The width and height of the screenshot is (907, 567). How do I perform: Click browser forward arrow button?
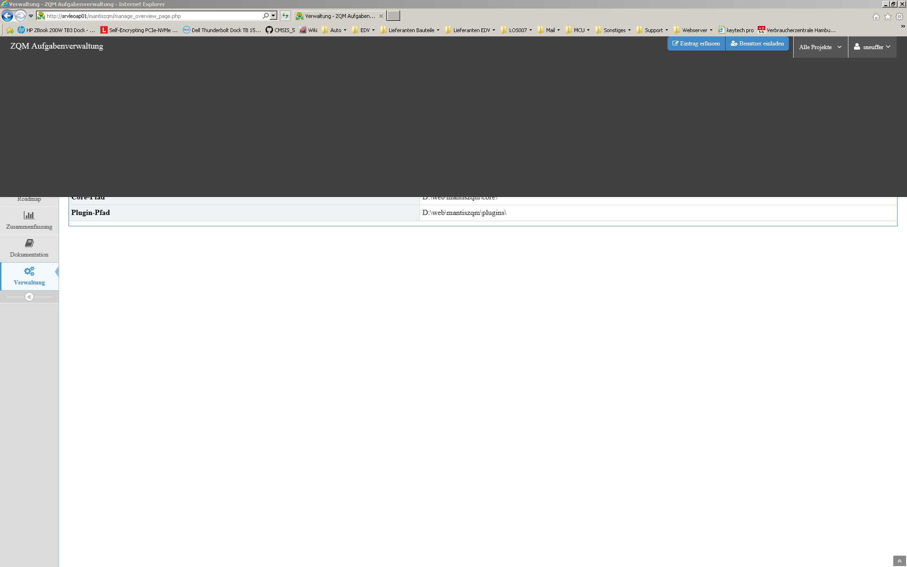pyautogui.click(x=20, y=16)
